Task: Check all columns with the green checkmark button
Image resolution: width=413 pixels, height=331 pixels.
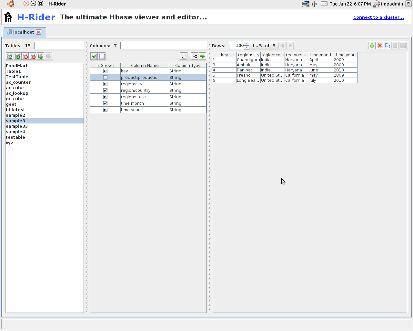Action: click(x=94, y=56)
